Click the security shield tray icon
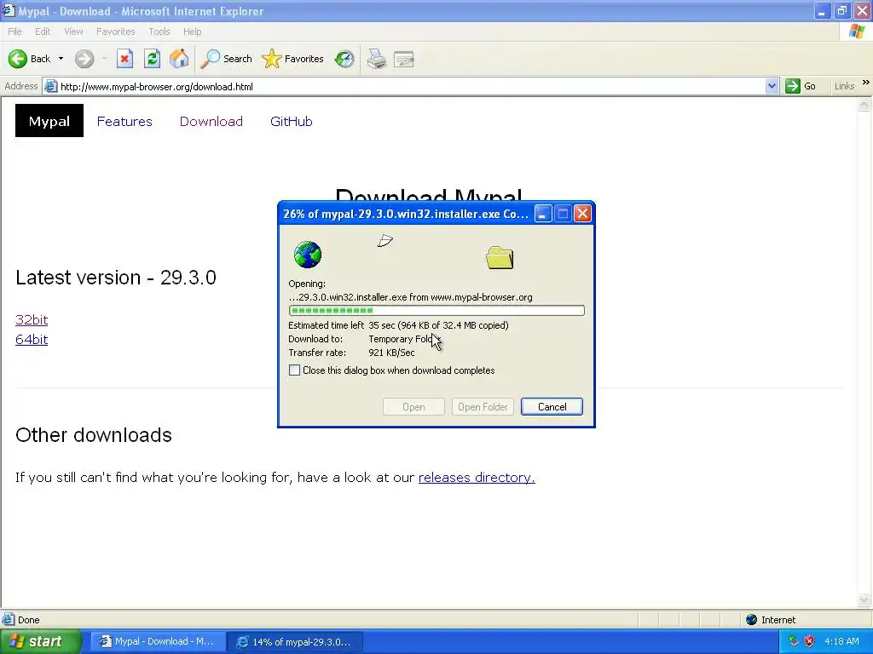 810,641
